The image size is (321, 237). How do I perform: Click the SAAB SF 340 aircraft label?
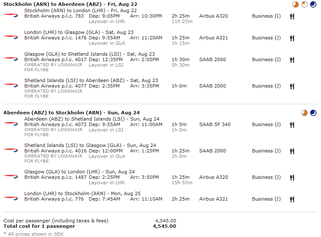click(215, 124)
